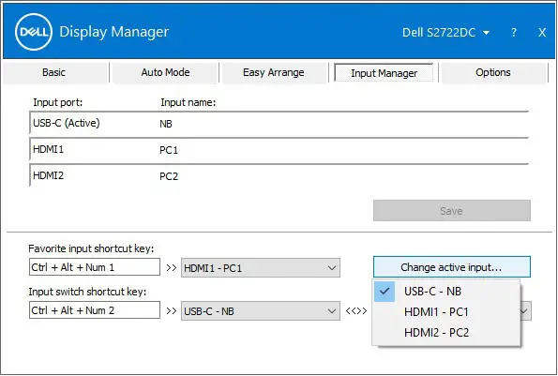This screenshot has height=376, width=558.
Task: Choose USB-C - NB from the menu
Action: 445,292
